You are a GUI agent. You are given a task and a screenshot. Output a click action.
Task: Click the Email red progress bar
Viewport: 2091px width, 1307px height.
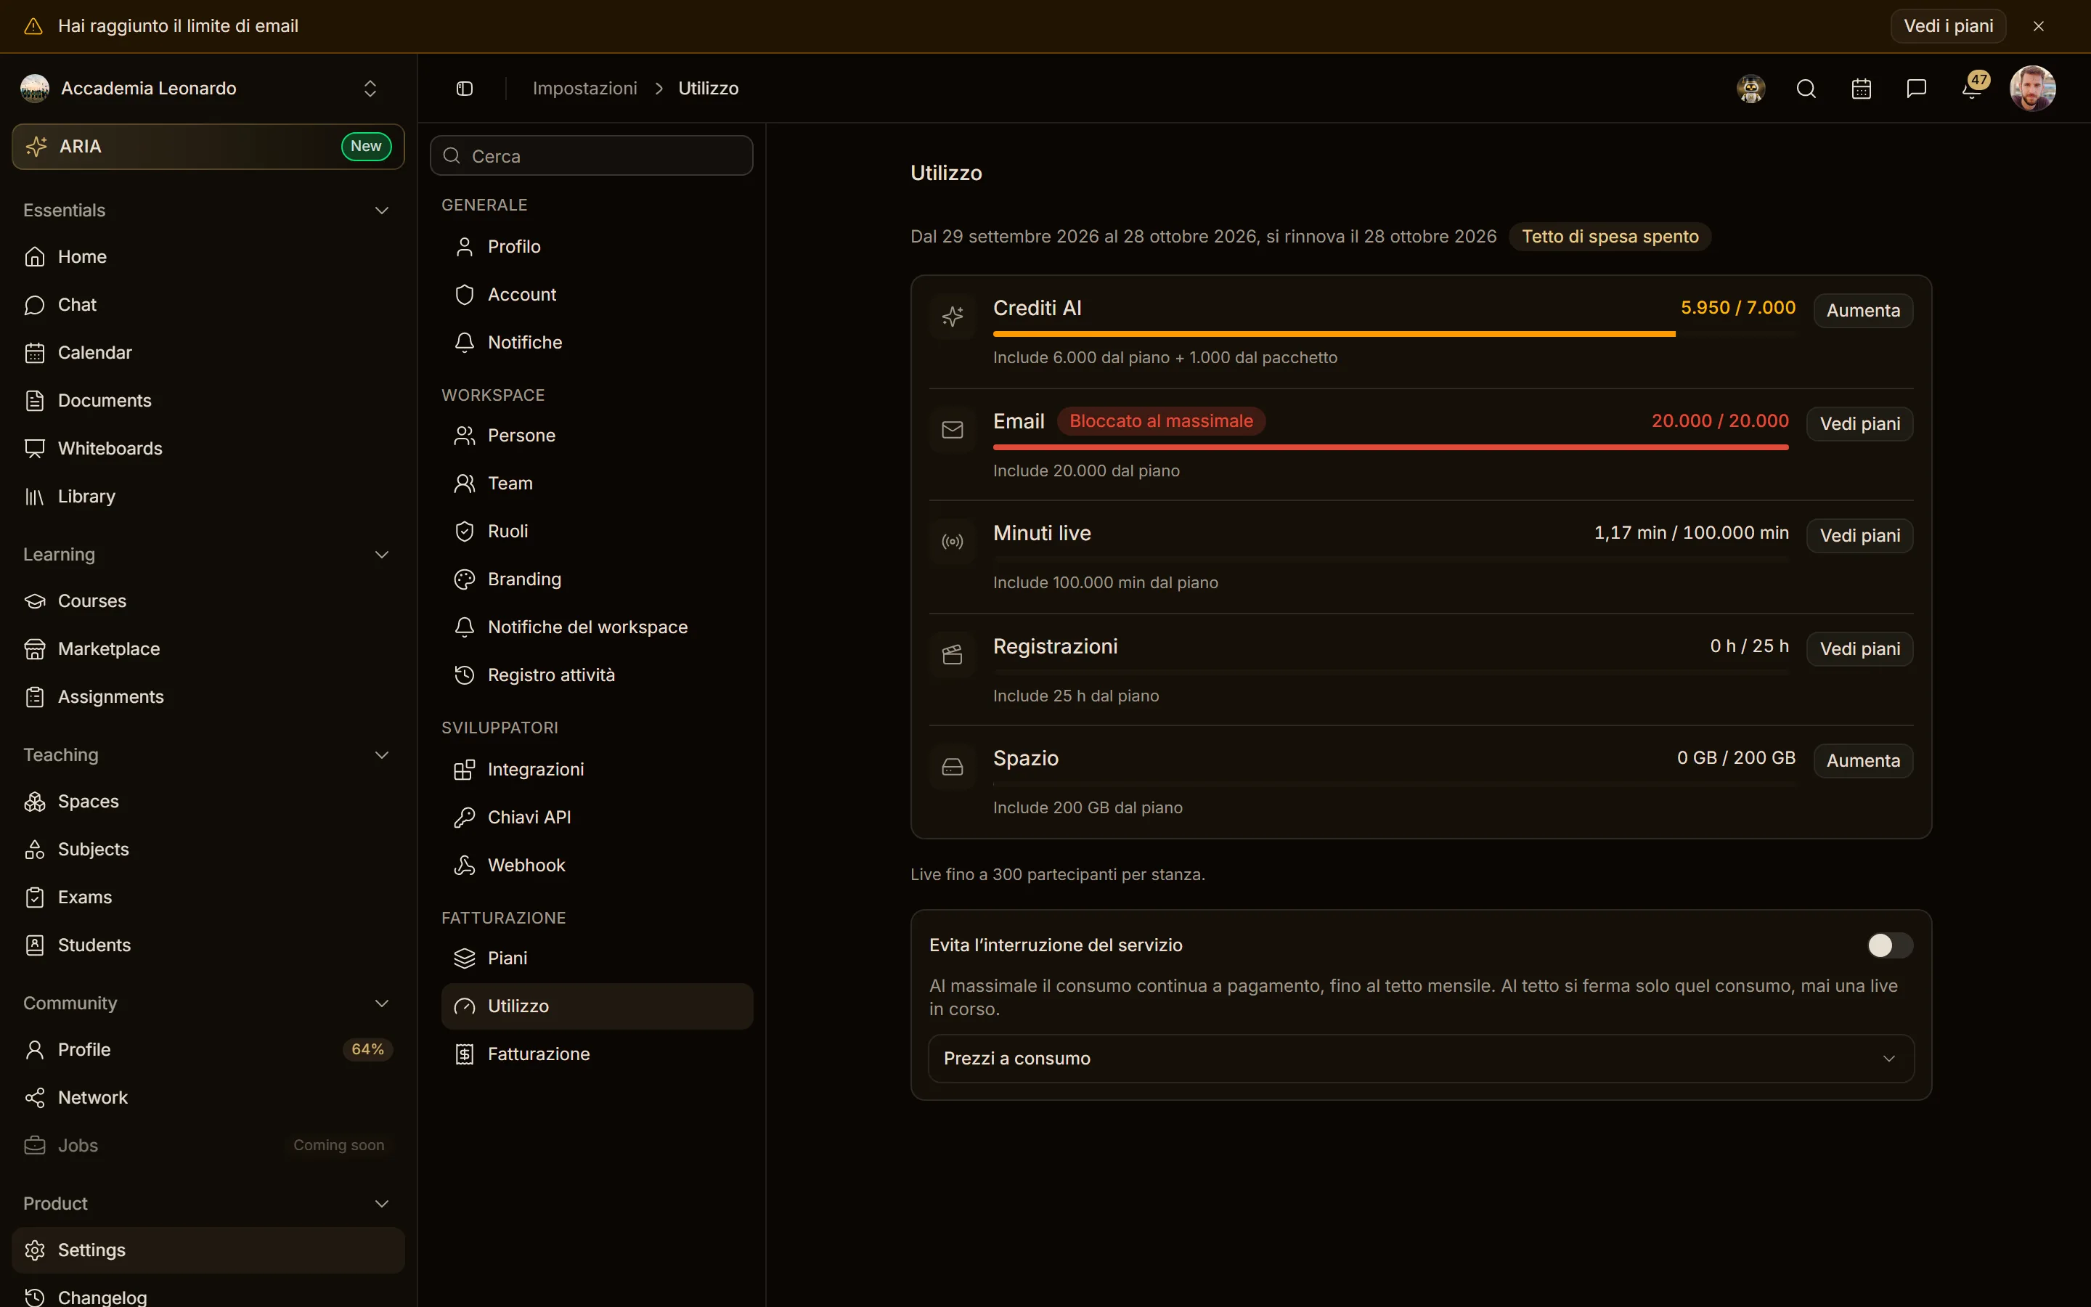(x=1390, y=447)
